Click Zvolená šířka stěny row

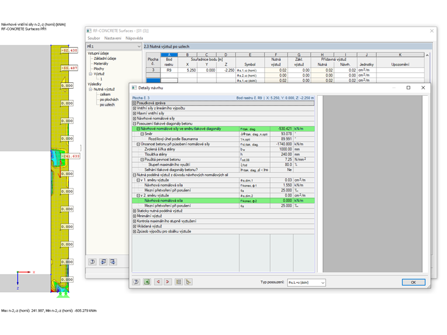[223, 149]
